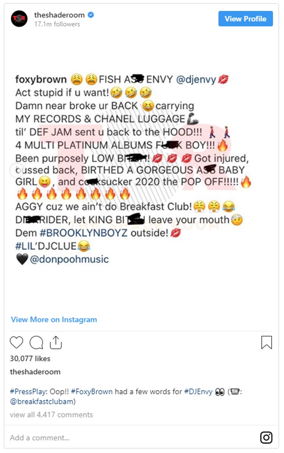284x453 pixels.
Task: Open the 30,077 likes count
Action: 30,358
